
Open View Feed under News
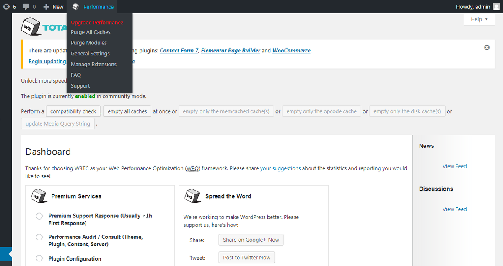pos(454,166)
